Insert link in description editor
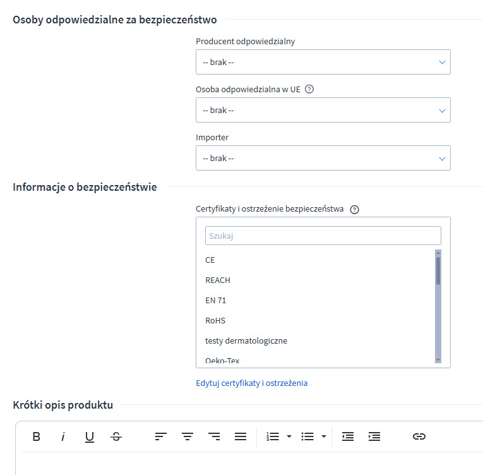Viewport: 483px width, 475px height. [419, 436]
